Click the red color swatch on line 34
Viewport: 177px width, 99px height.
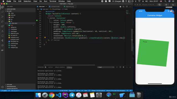point(37,38)
